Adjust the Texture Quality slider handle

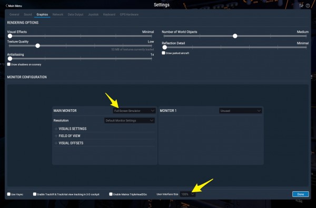[38, 46]
